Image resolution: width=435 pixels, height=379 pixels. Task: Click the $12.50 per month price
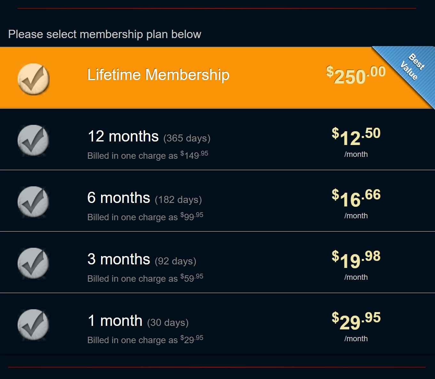(x=356, y=137)
